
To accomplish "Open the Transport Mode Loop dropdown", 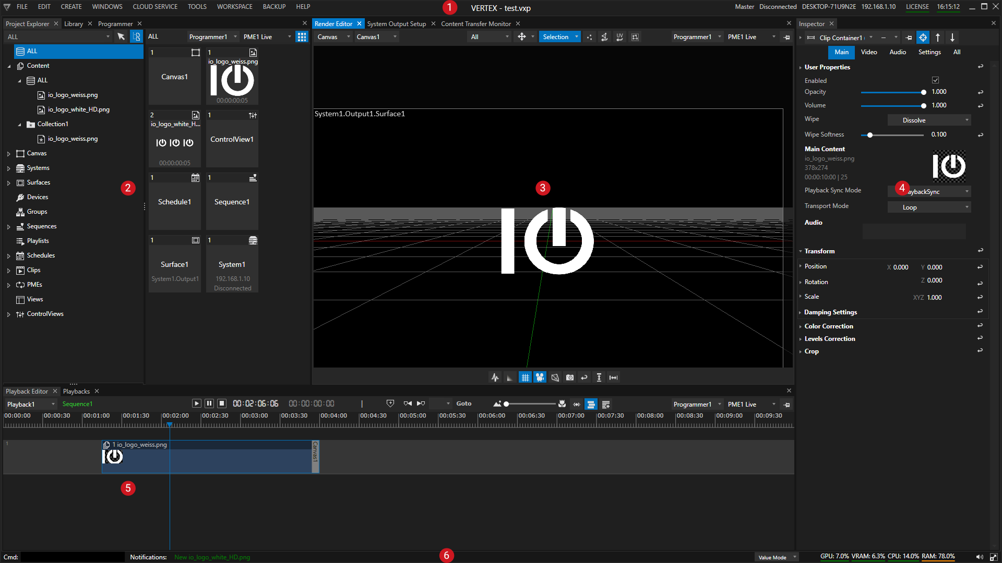I will click(929, 207).
